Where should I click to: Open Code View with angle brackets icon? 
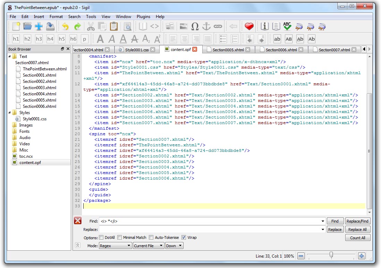pyautogui.click(x=154, y=26)
